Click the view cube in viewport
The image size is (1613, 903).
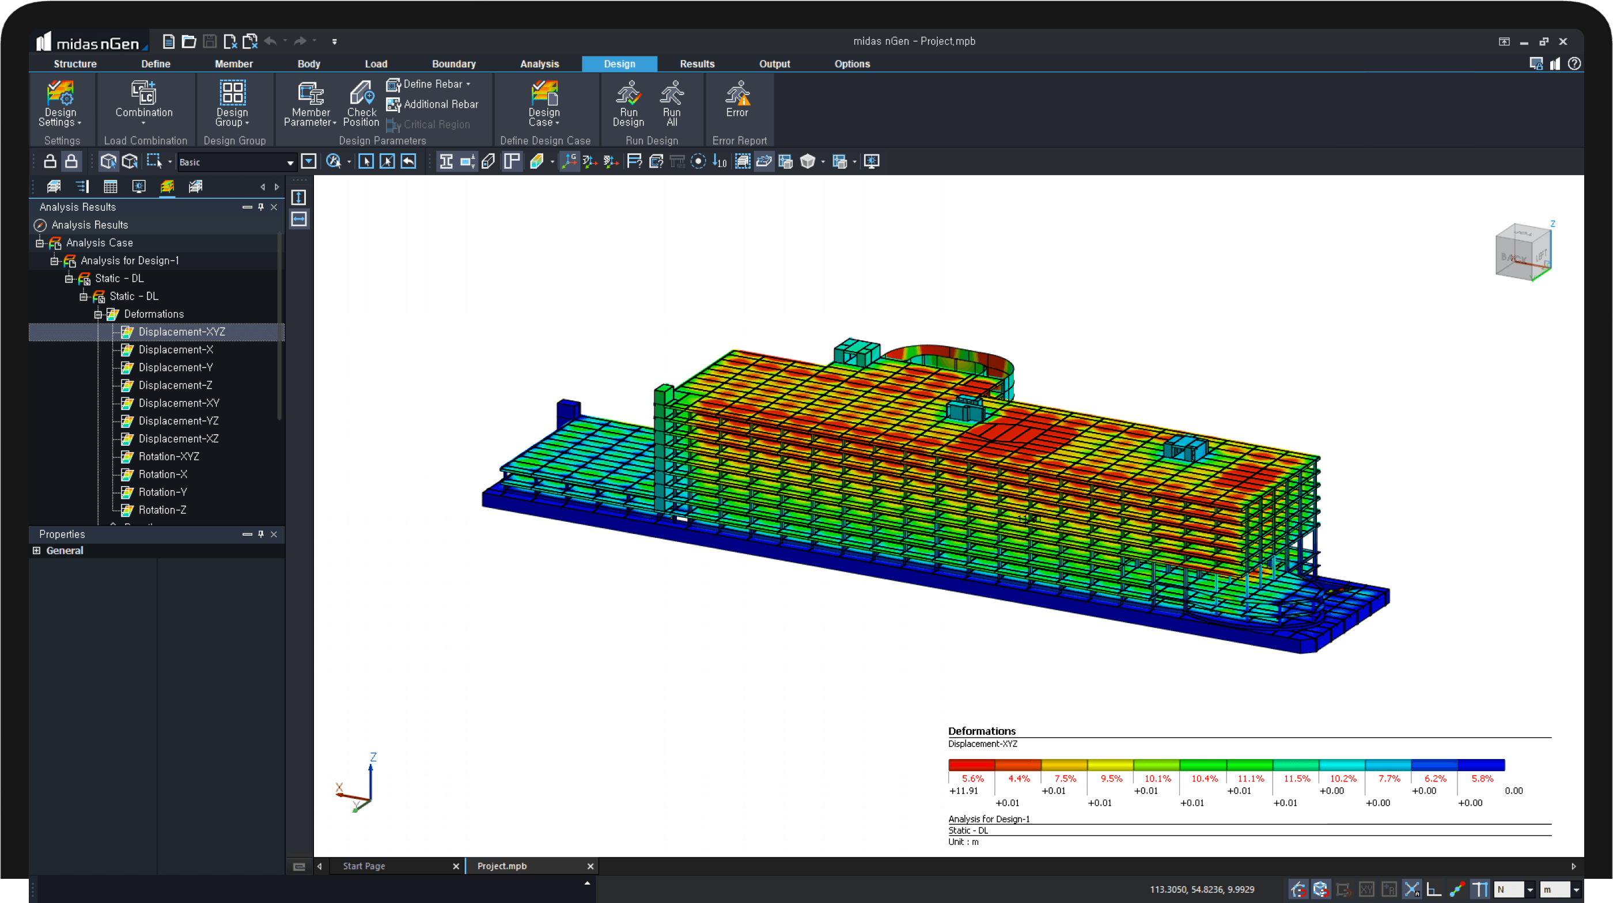pyautogui.click(x=1523, y=252)
